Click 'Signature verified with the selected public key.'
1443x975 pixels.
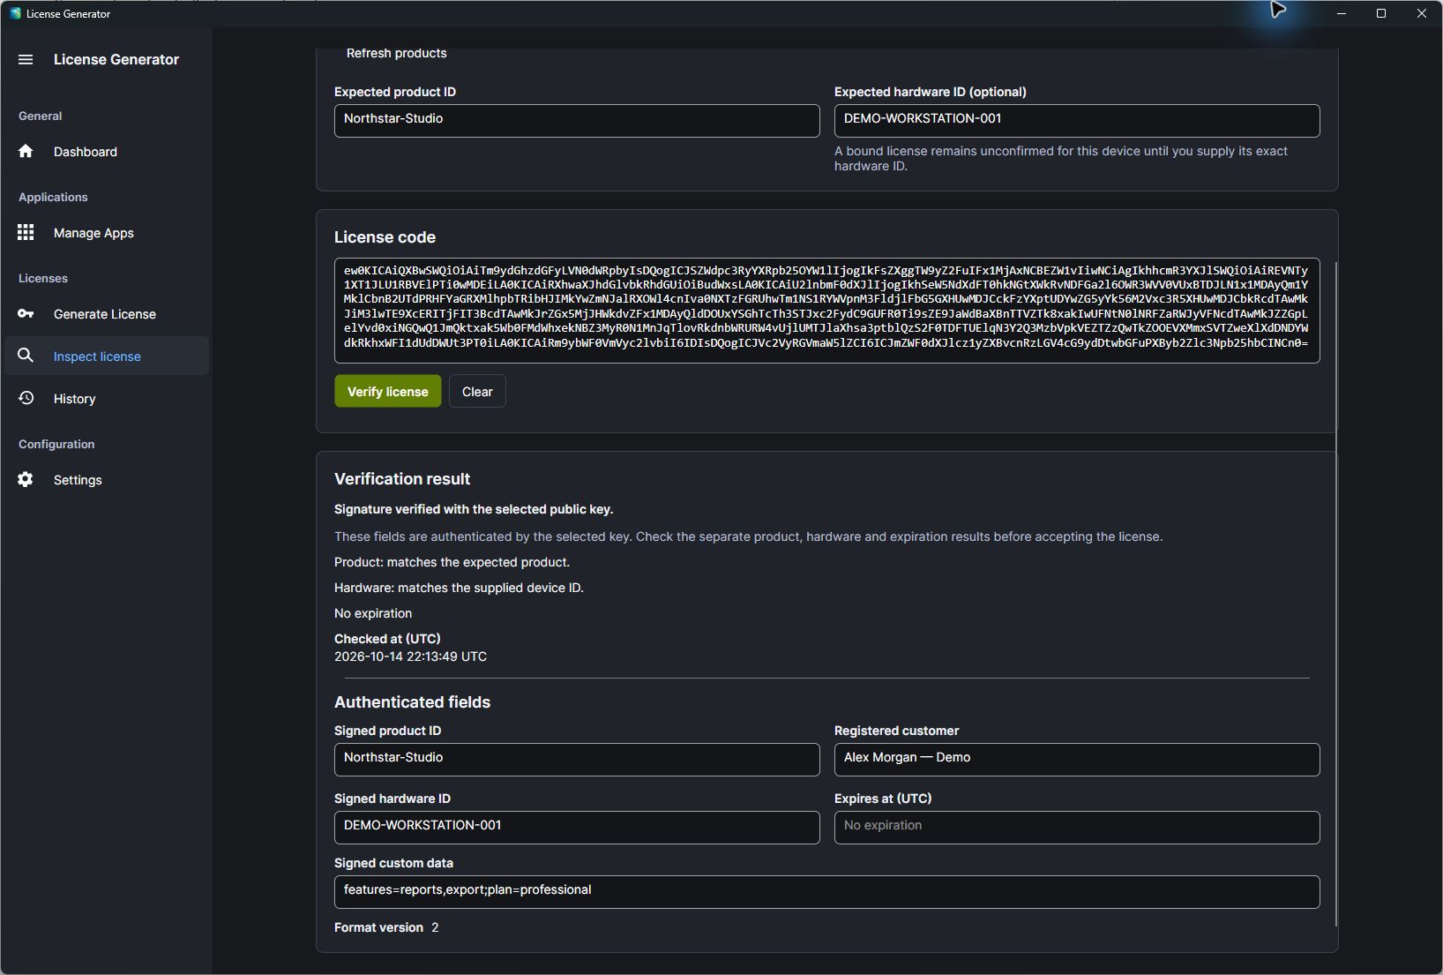[x=474, y=509]
